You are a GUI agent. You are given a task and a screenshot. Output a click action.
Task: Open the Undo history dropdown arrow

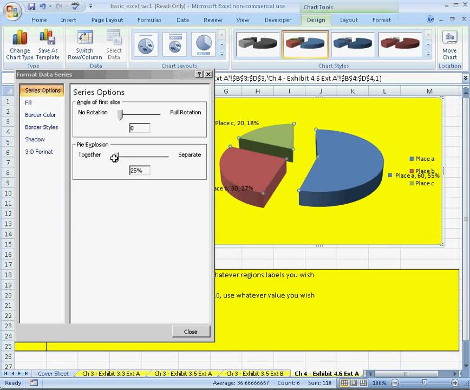click(50, 6)
